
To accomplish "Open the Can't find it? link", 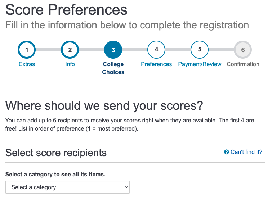I will tap(246, 152).
